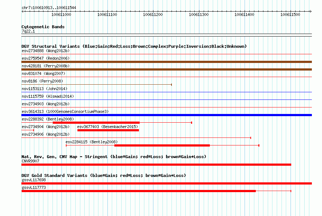Click the thick red bar of esv2288392
Screen dimensions: 322x216
point(96,123)
